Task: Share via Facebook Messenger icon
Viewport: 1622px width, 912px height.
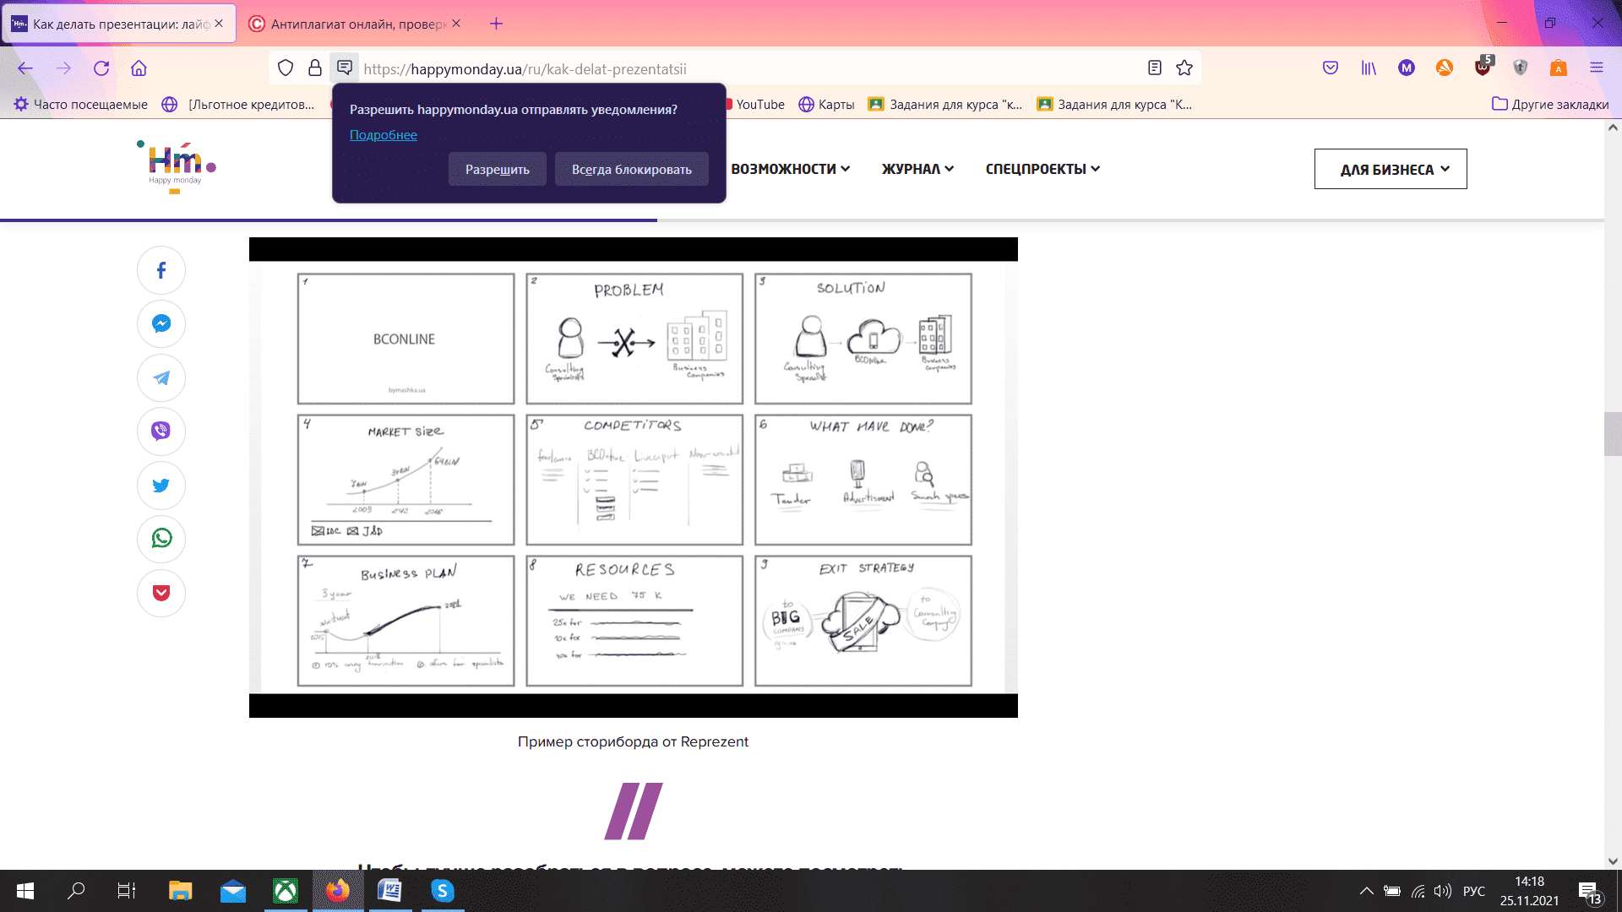Action: pyautogui.click(x=161, y=323)
